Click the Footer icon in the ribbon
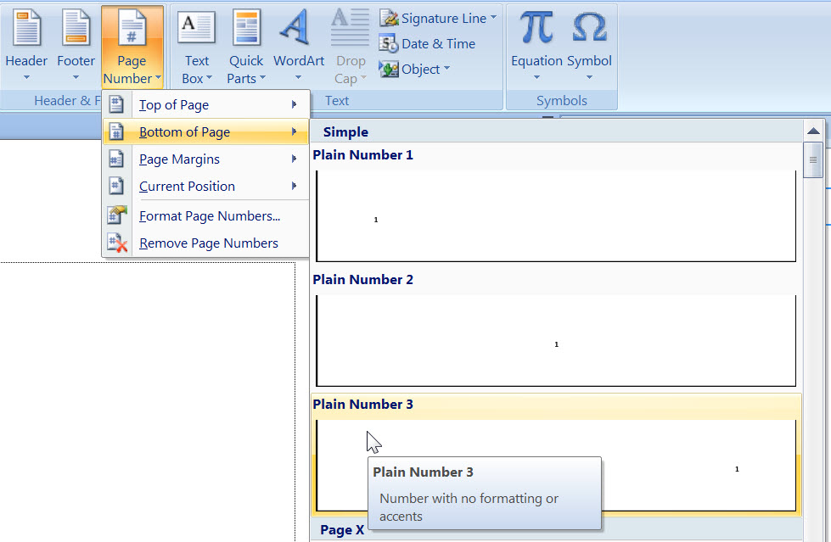The width and height of the screenshot is (831, 542). click(x=76, y=27)
